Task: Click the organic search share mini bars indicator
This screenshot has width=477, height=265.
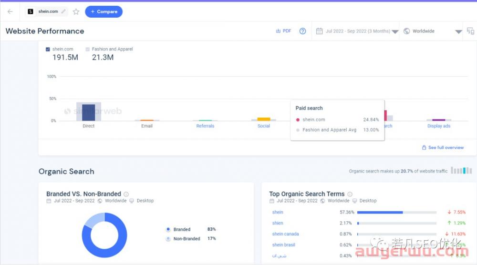Action: click(x=461, y=171)
